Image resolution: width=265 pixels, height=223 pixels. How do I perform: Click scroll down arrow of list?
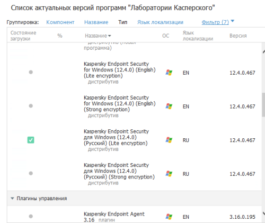(x=264, y=213)
